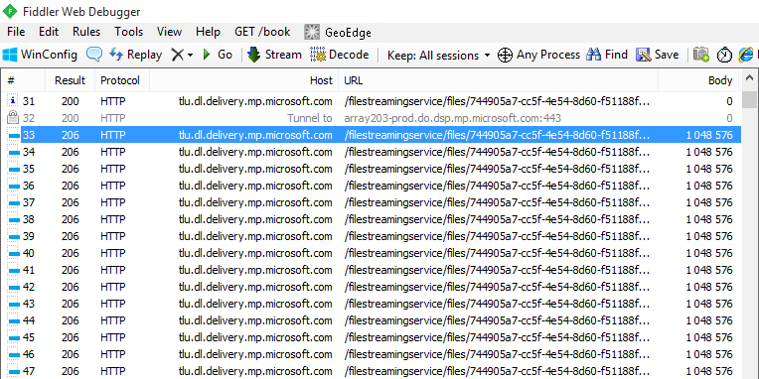Screen dimensions: 759x379
Task: Open the Edit menu
Action: [x=49, y=32]
